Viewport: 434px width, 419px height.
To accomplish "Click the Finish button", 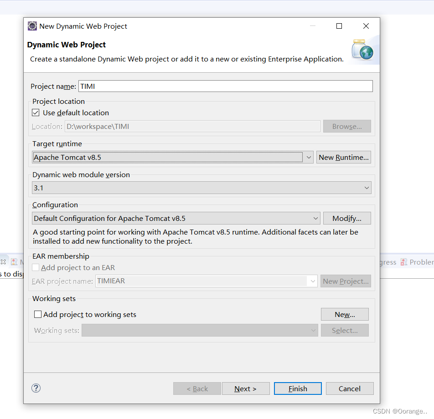I will (298, 388).
